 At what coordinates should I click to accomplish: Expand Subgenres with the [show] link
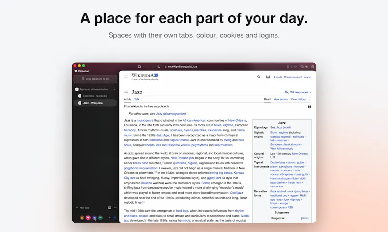(x=305, y=218)
